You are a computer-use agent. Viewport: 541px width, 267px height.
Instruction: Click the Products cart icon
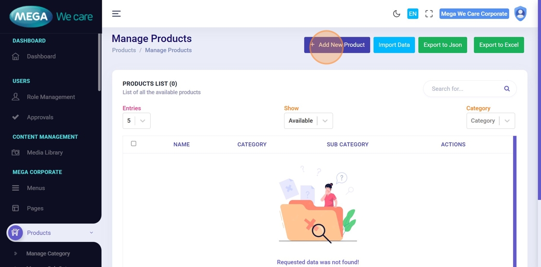pyautogui.click(x=15, y=233)
